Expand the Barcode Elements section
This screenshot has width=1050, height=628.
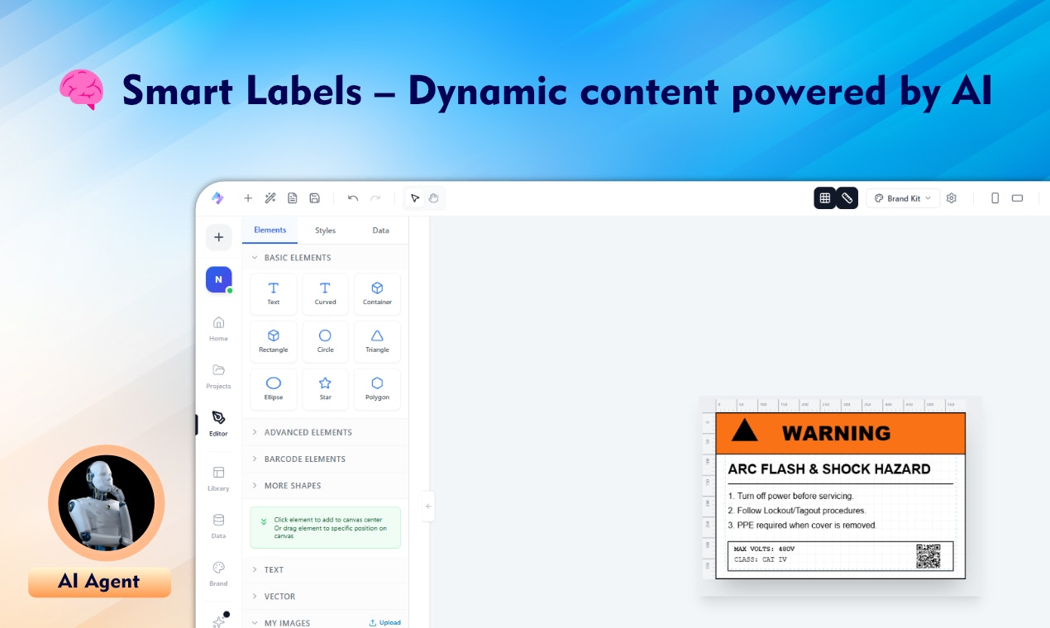pos(326,459)
